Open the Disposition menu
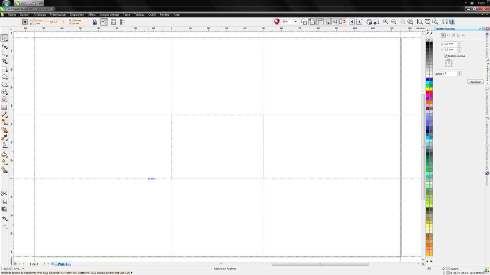The image size is (490, 275). pos(77,15)
